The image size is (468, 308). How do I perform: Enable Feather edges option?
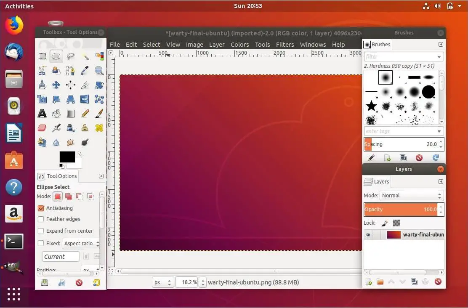point(41,219)
